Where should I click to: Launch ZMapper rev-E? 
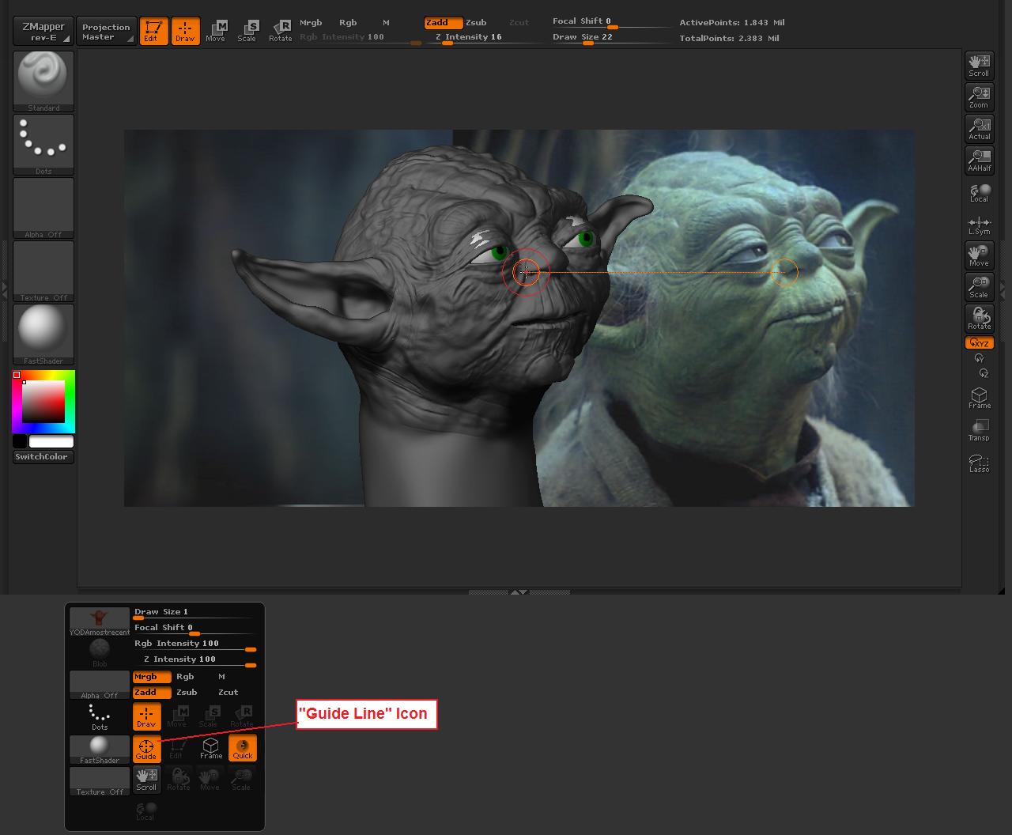point(43,31)
